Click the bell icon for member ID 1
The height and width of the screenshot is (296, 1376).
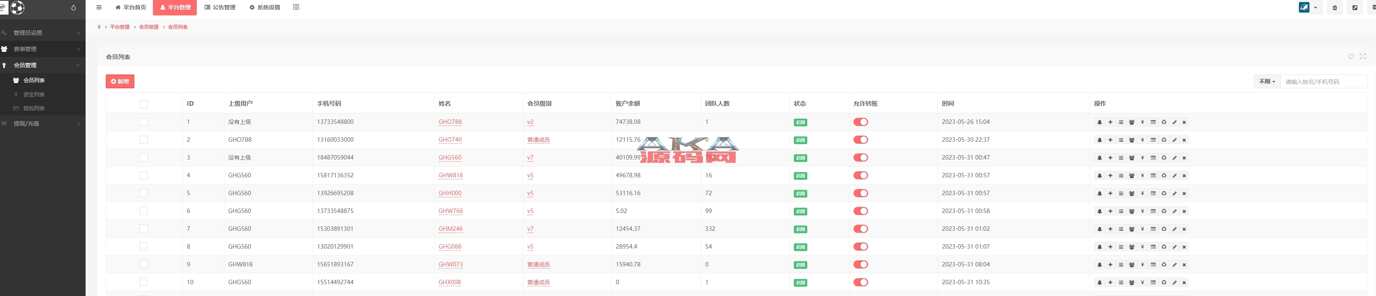tap(1099, 122)
